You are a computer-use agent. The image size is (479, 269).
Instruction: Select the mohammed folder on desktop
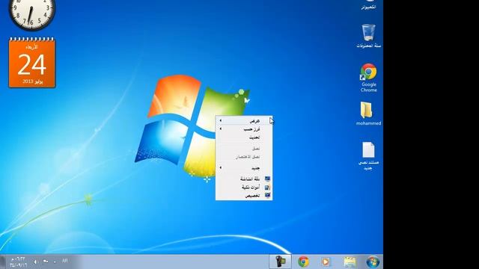point(368,114)
